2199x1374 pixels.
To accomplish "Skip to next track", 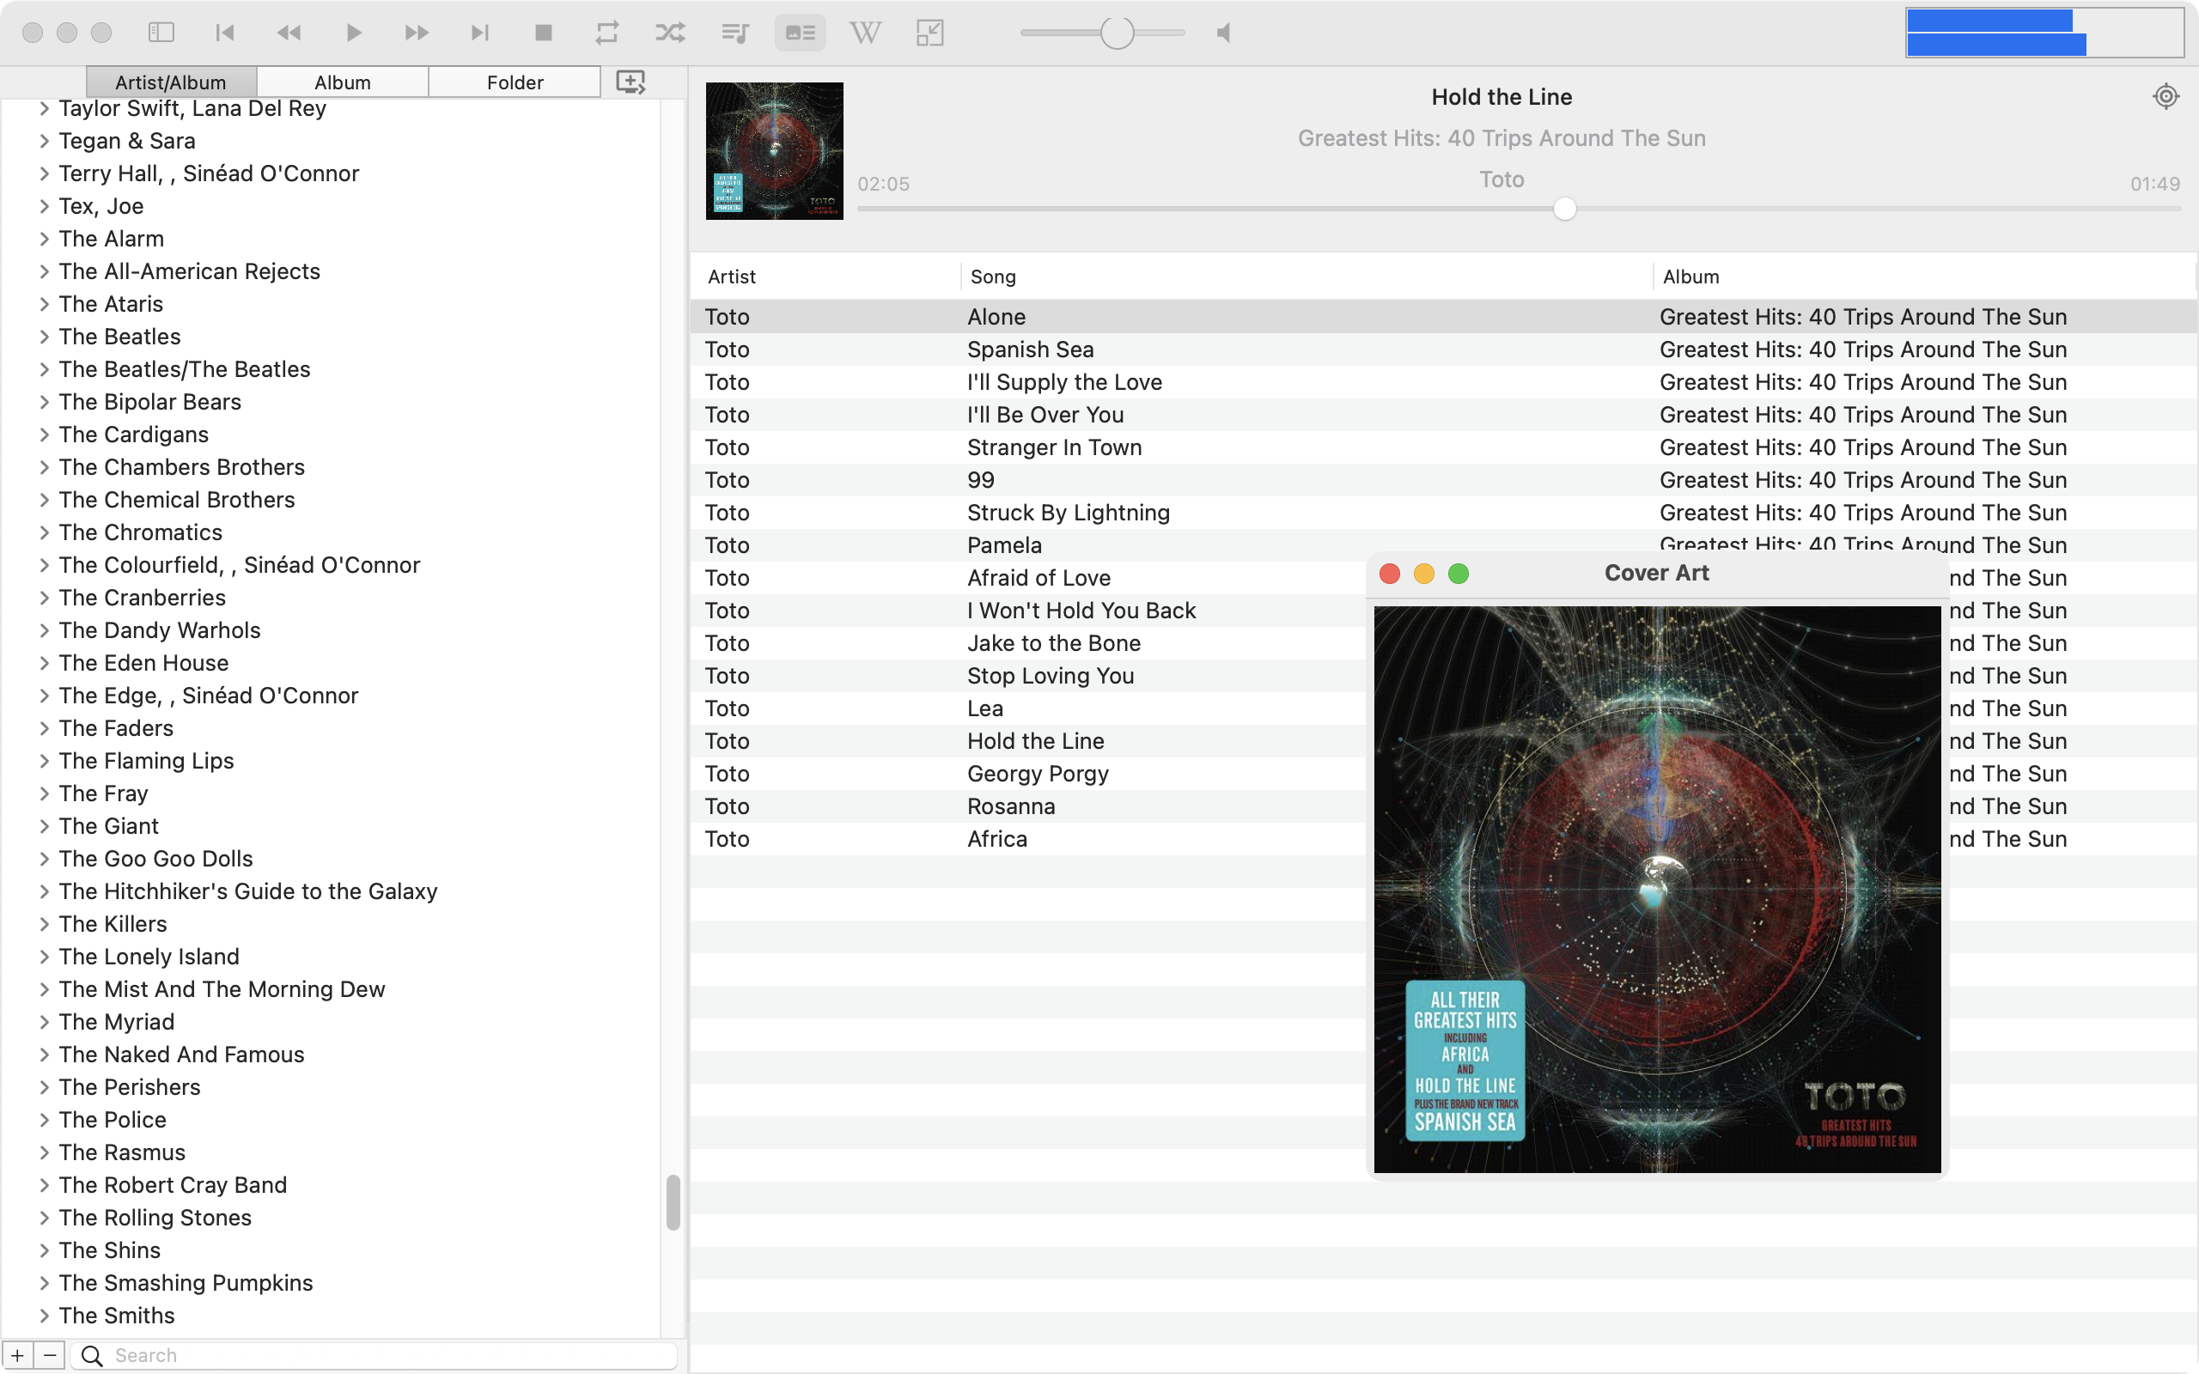I will (480, 33).
